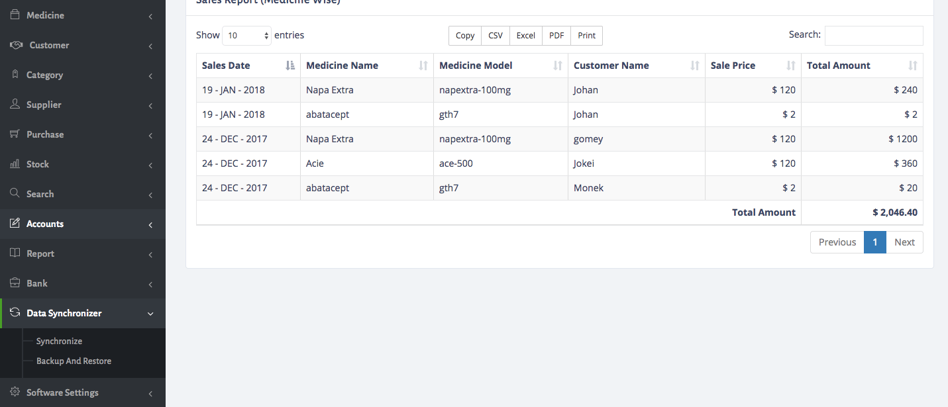Select the Synchronize submenu item

coord(59,341)
